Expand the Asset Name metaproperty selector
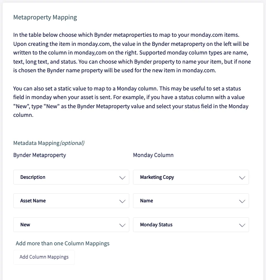Viewport: 266px width, 280px height. pos(71,201)
